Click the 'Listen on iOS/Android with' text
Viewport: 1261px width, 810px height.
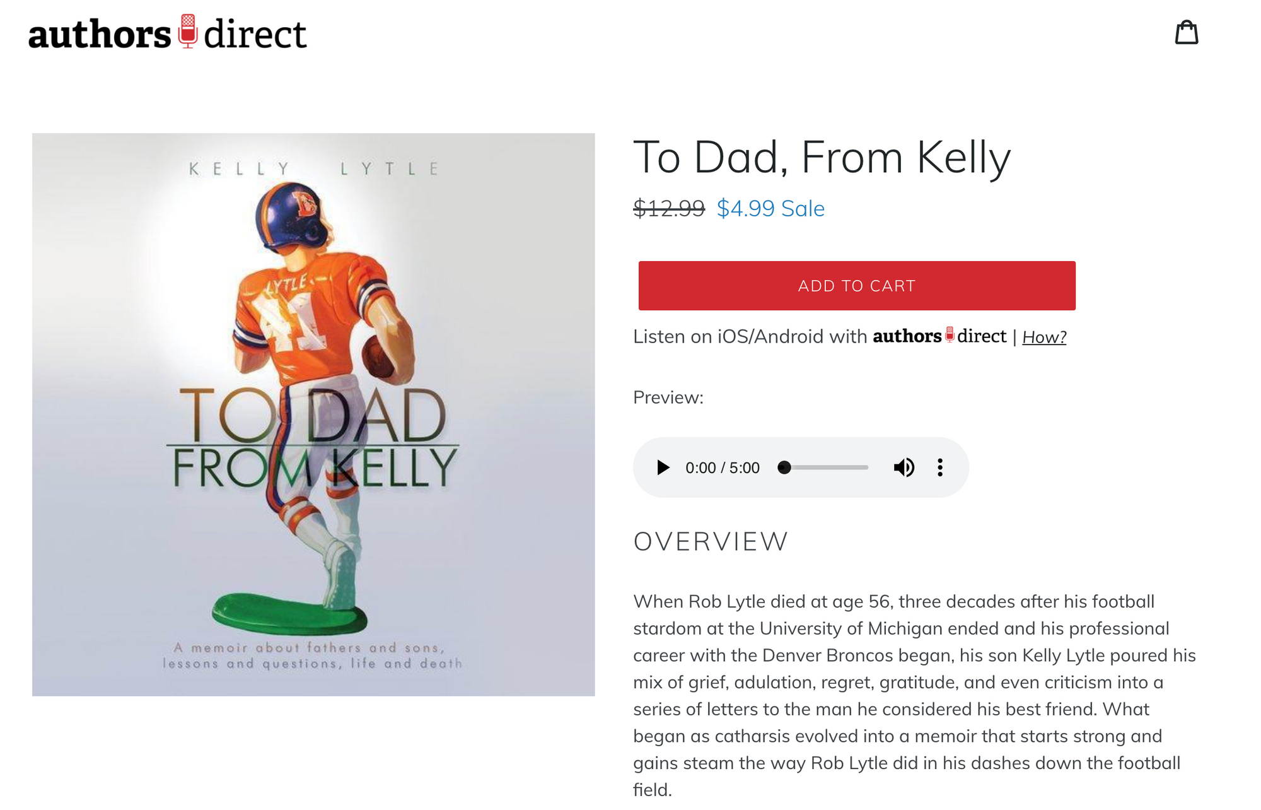pyautogui.click(x=750, y=336)
